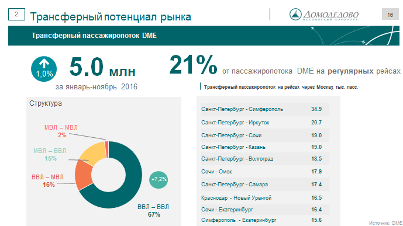Click row "Санкт-Петербург - Волгоград"

[x=265, y=159]
